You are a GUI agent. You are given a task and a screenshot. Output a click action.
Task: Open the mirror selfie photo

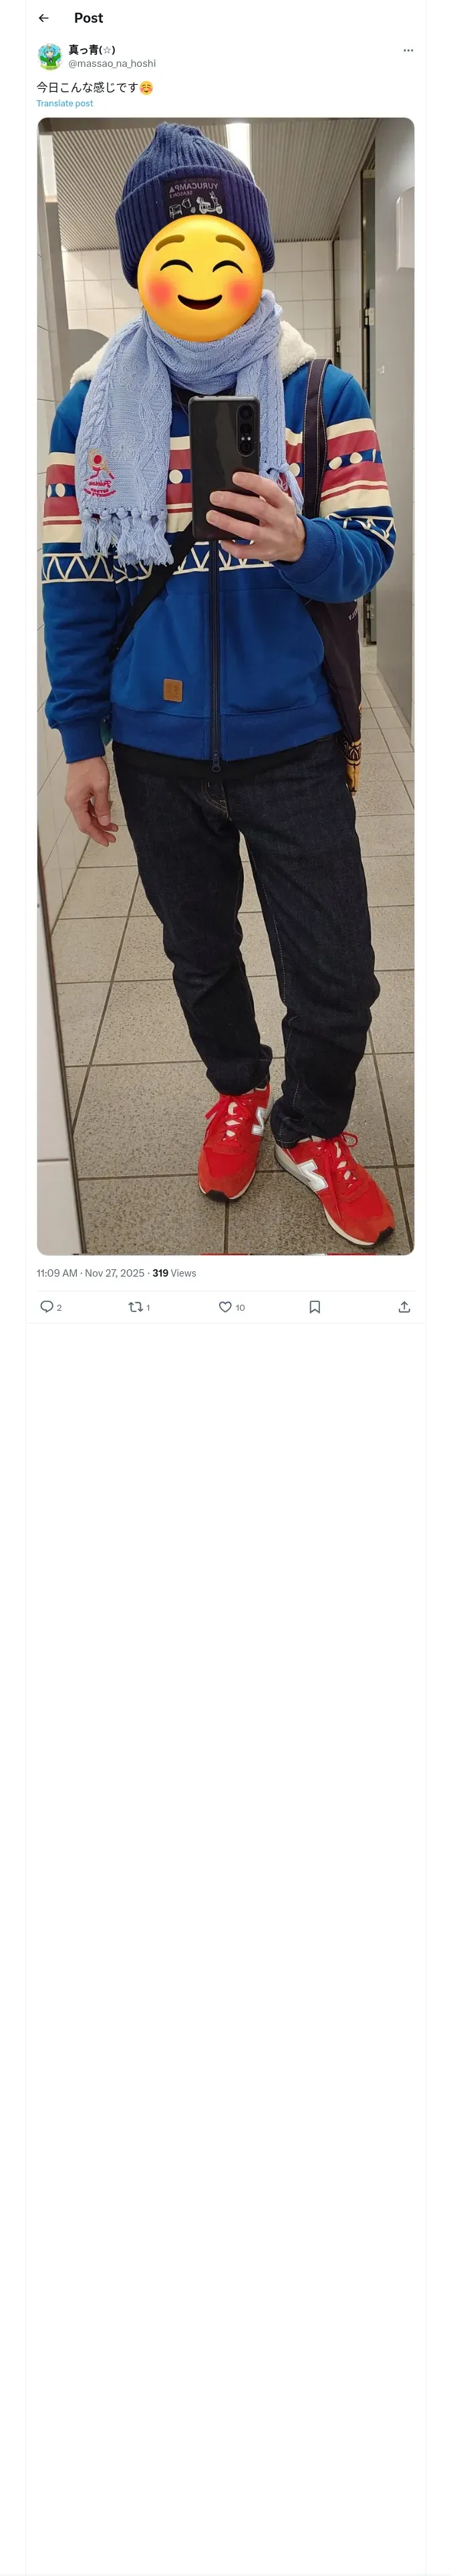[x=225, y=685]
